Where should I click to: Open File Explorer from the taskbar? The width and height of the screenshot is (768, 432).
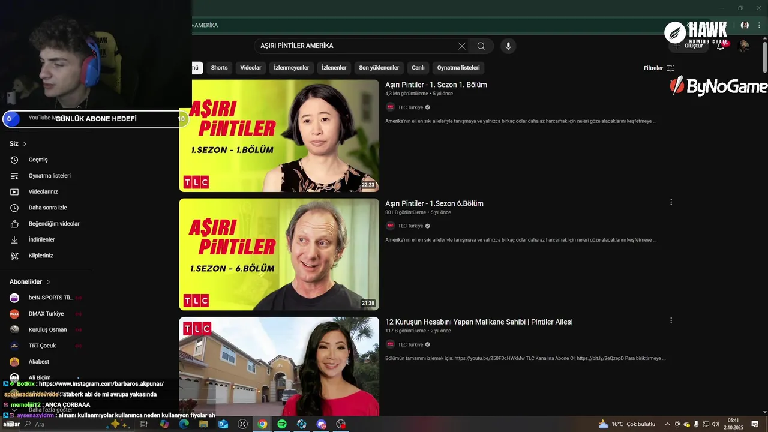203,424
